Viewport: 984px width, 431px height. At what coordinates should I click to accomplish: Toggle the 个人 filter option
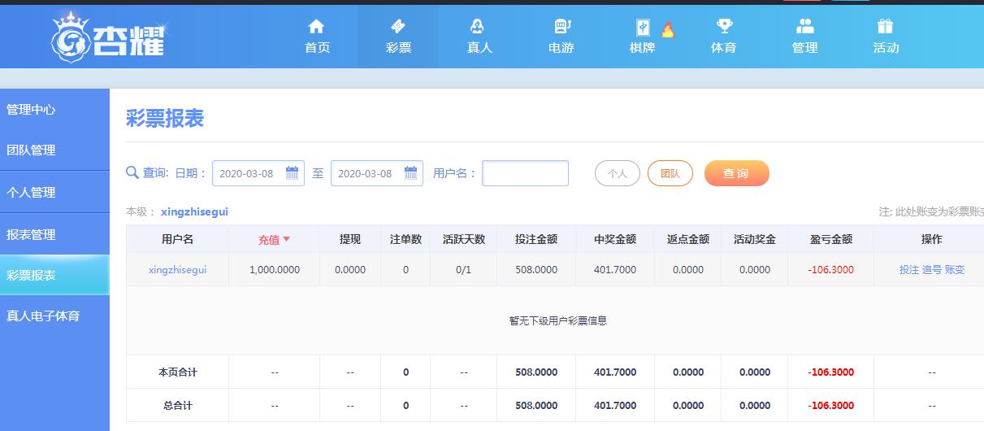618,173
